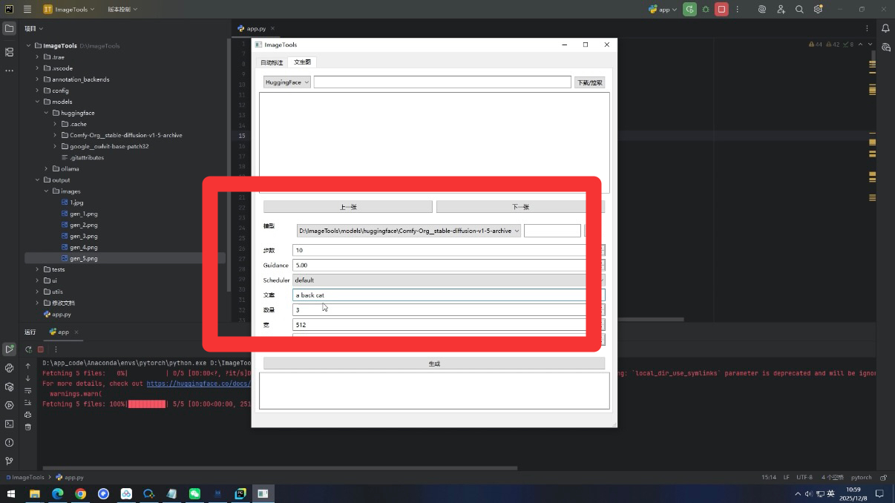895x503 pixels.
Task: Open the PyCharm main hamburger menu
Action: pyautogui.click(x=27, y=10)
